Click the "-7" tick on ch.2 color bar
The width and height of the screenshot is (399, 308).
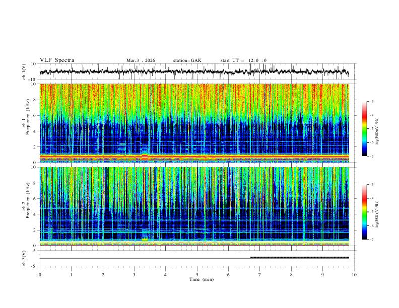pyautogui.click(x=372, y=239)
